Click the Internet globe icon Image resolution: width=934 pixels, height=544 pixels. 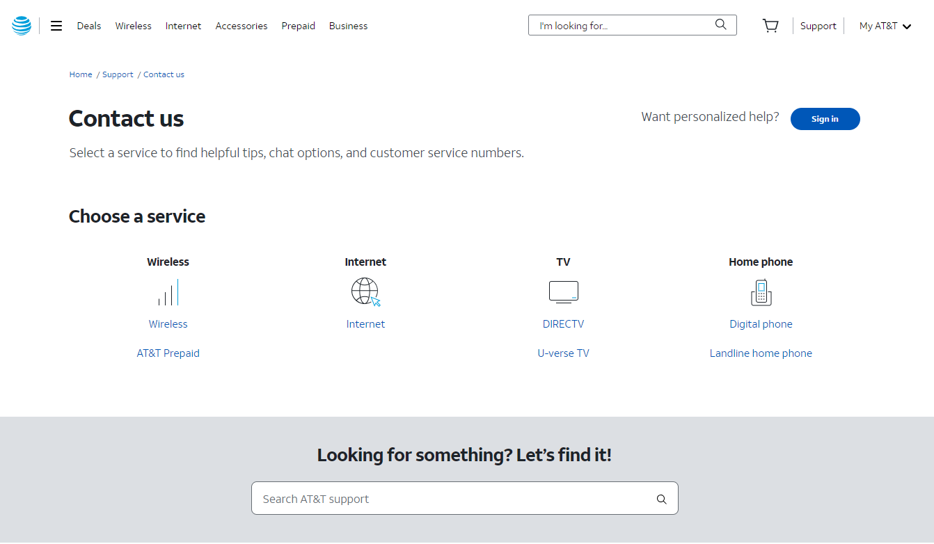click(365, 291)
